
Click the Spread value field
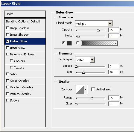[113, 66]
